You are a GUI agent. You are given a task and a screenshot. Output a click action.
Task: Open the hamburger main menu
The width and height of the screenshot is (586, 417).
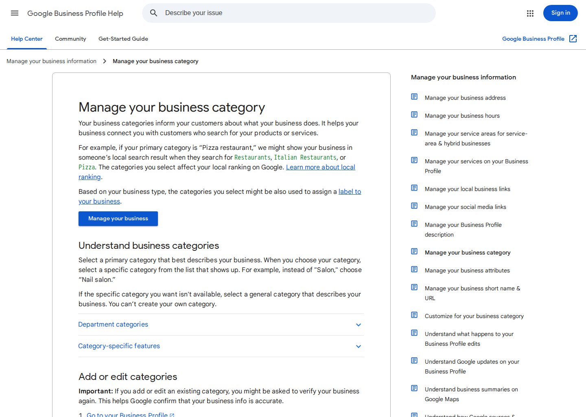[x=15, y=13]
